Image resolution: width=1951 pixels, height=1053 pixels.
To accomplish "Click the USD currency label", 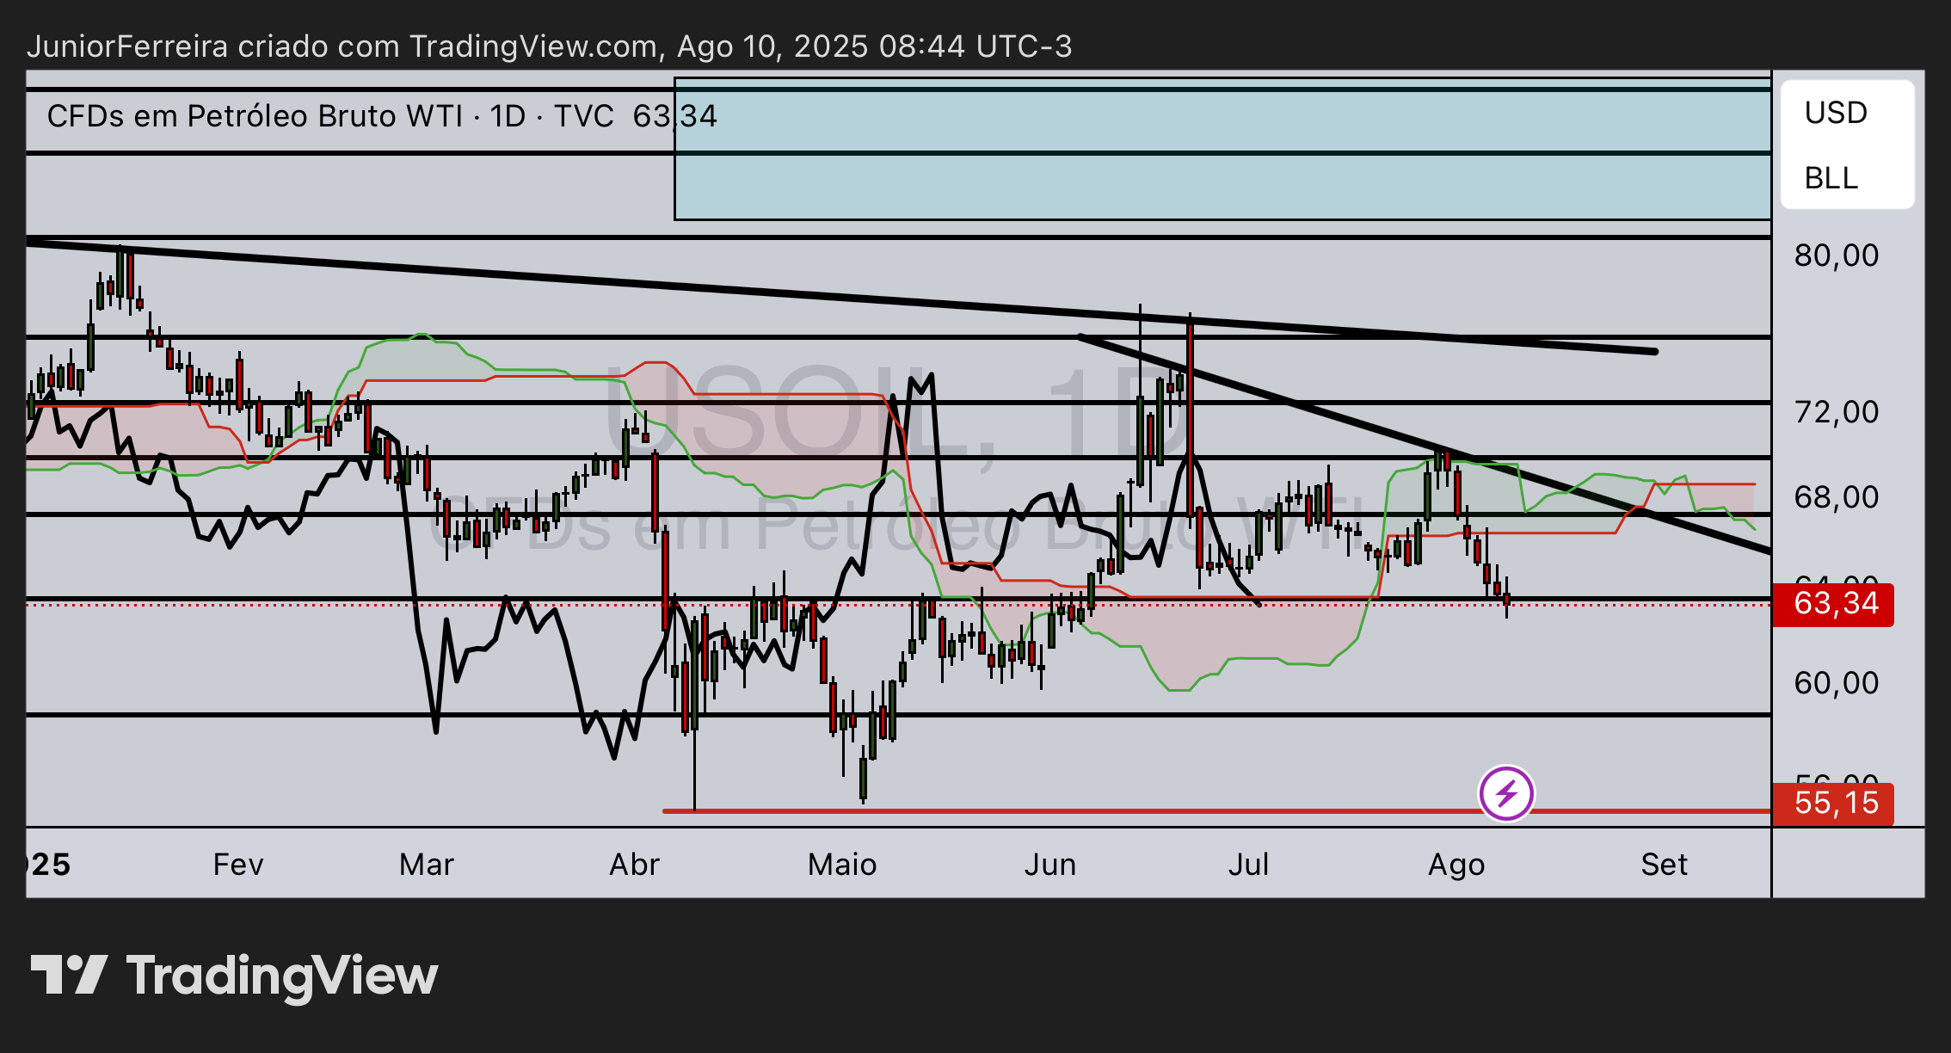I will click(x=1836, y=113).
